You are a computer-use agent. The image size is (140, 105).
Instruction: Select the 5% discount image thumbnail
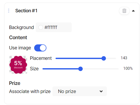(x=18, y=65)
